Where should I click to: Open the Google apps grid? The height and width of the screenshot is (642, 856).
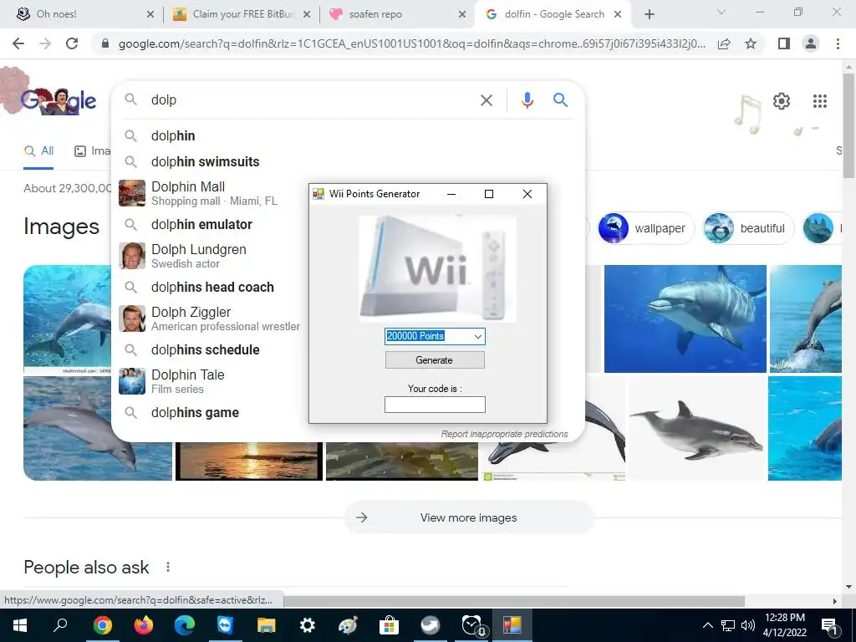[x=819, y=101]
